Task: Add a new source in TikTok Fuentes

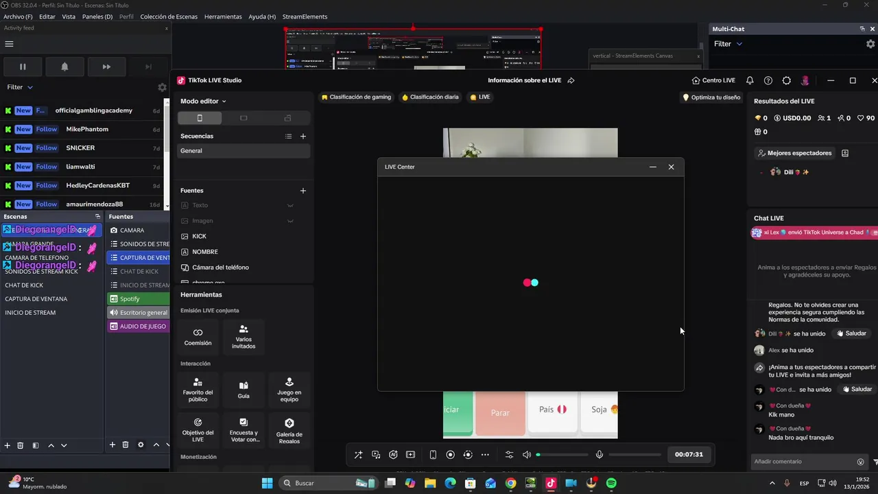Action: pyautogui.click(x=303, y=191)
